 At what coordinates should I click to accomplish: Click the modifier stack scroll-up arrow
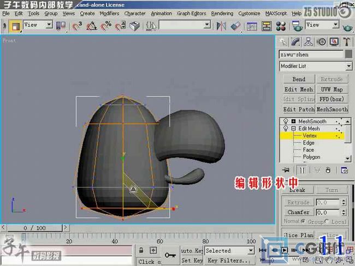[348, 122]
